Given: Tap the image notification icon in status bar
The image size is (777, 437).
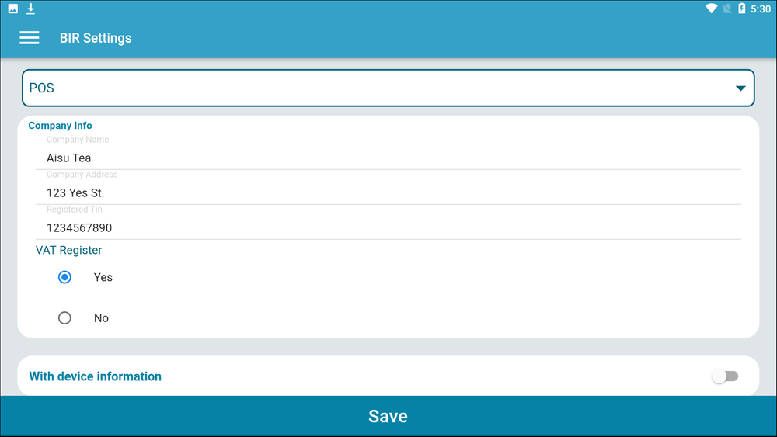Looking at the screenshot, I should 13,9.
